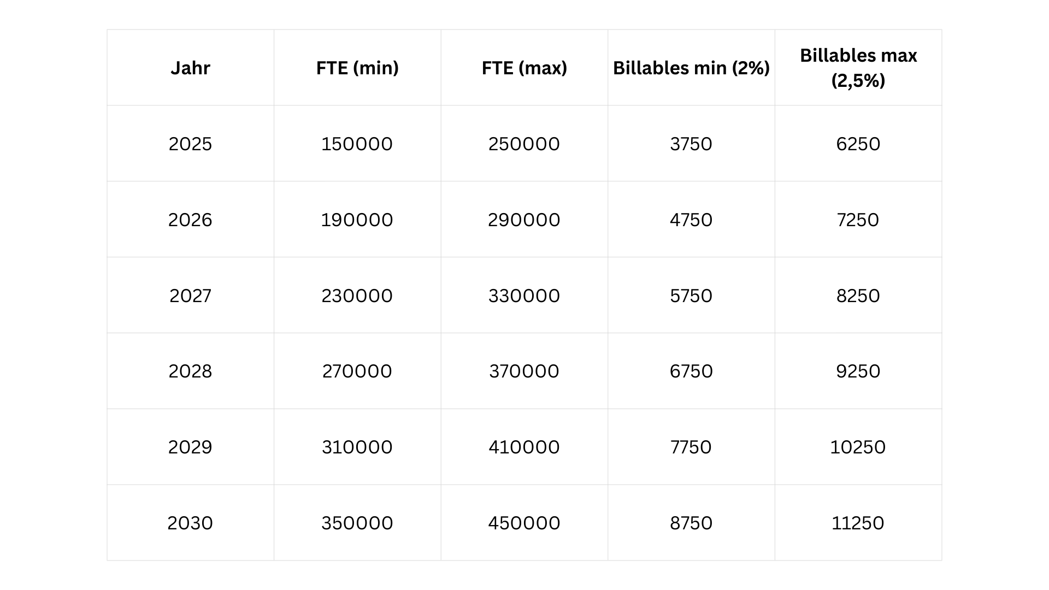Click the year 2025 cell

[x=190, y=144]
